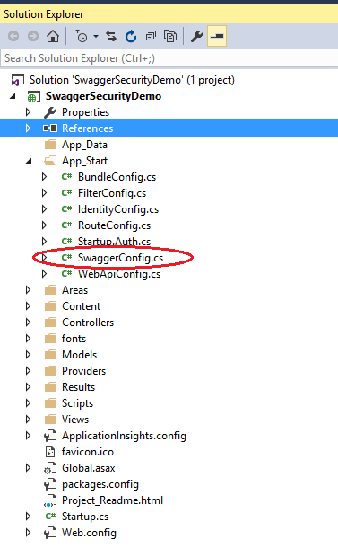Select the SwaggerSecurityDemo project node
338x557 pixels.
point(103,96)
